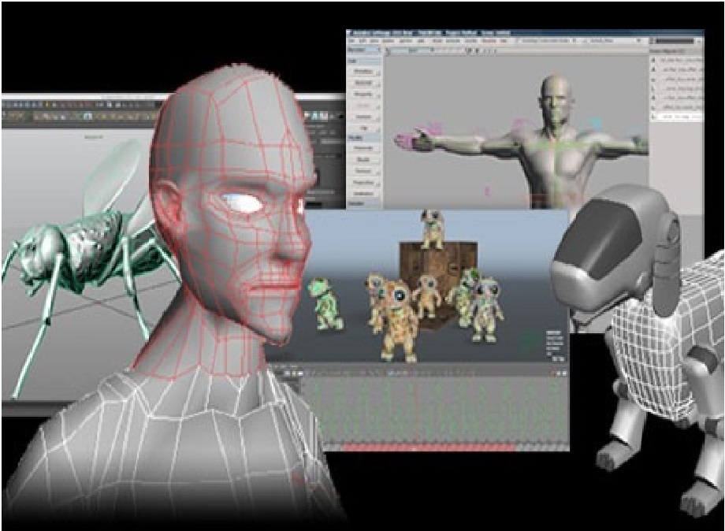
Task: Click the last button in Softimage's left tool panel
Action: click(363, 193)
